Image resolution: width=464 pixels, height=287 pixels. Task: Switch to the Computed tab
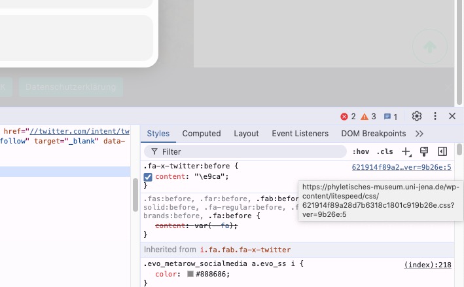pos(202,134)
